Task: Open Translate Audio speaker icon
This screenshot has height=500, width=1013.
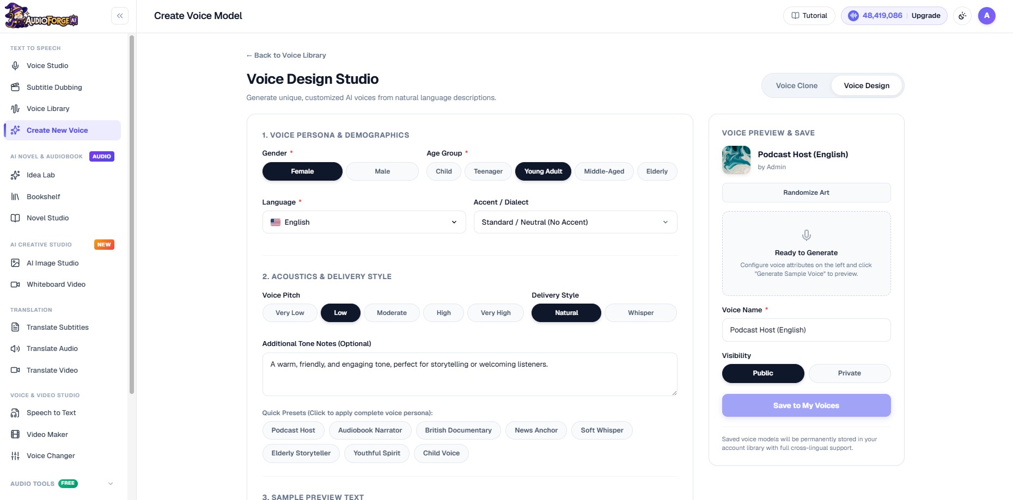Action: click(x=15, y=349)
